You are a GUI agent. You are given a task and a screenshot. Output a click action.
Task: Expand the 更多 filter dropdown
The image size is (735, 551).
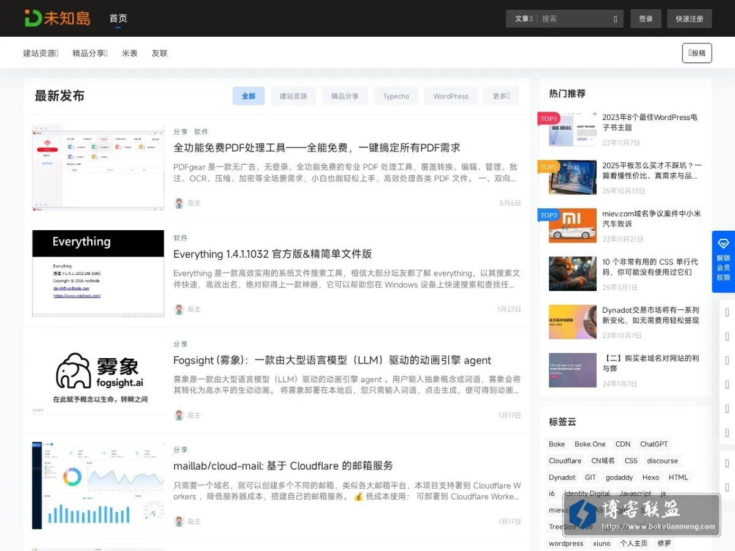(x=501, y=96)
